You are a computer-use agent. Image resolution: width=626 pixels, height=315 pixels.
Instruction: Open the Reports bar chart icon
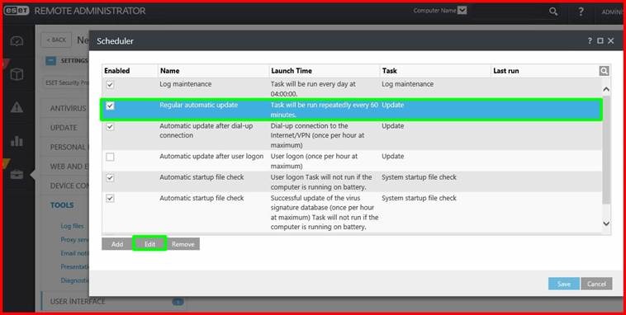click(17, 141)
